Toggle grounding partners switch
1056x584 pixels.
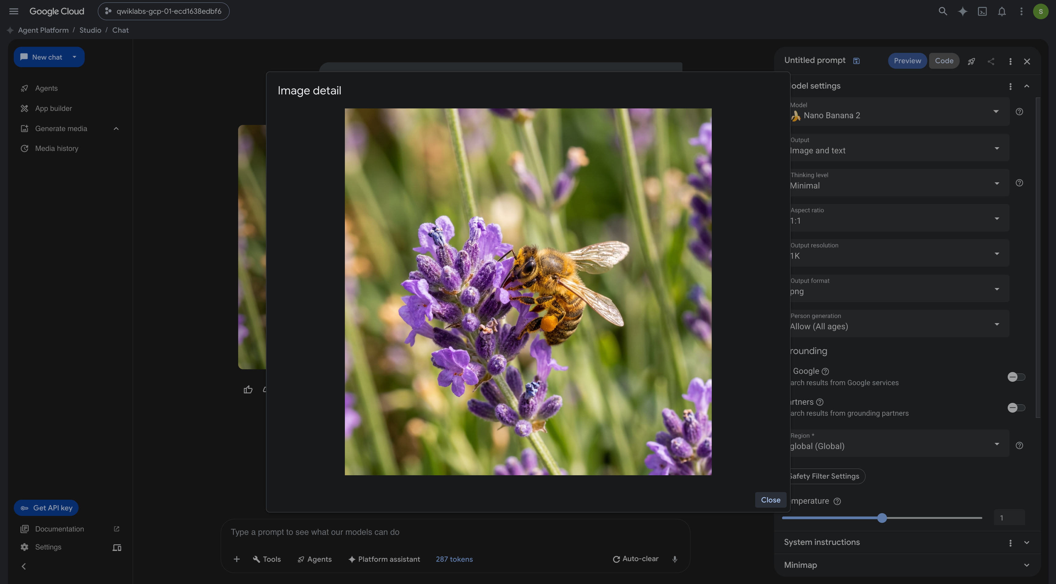(x=1016, y=408)
